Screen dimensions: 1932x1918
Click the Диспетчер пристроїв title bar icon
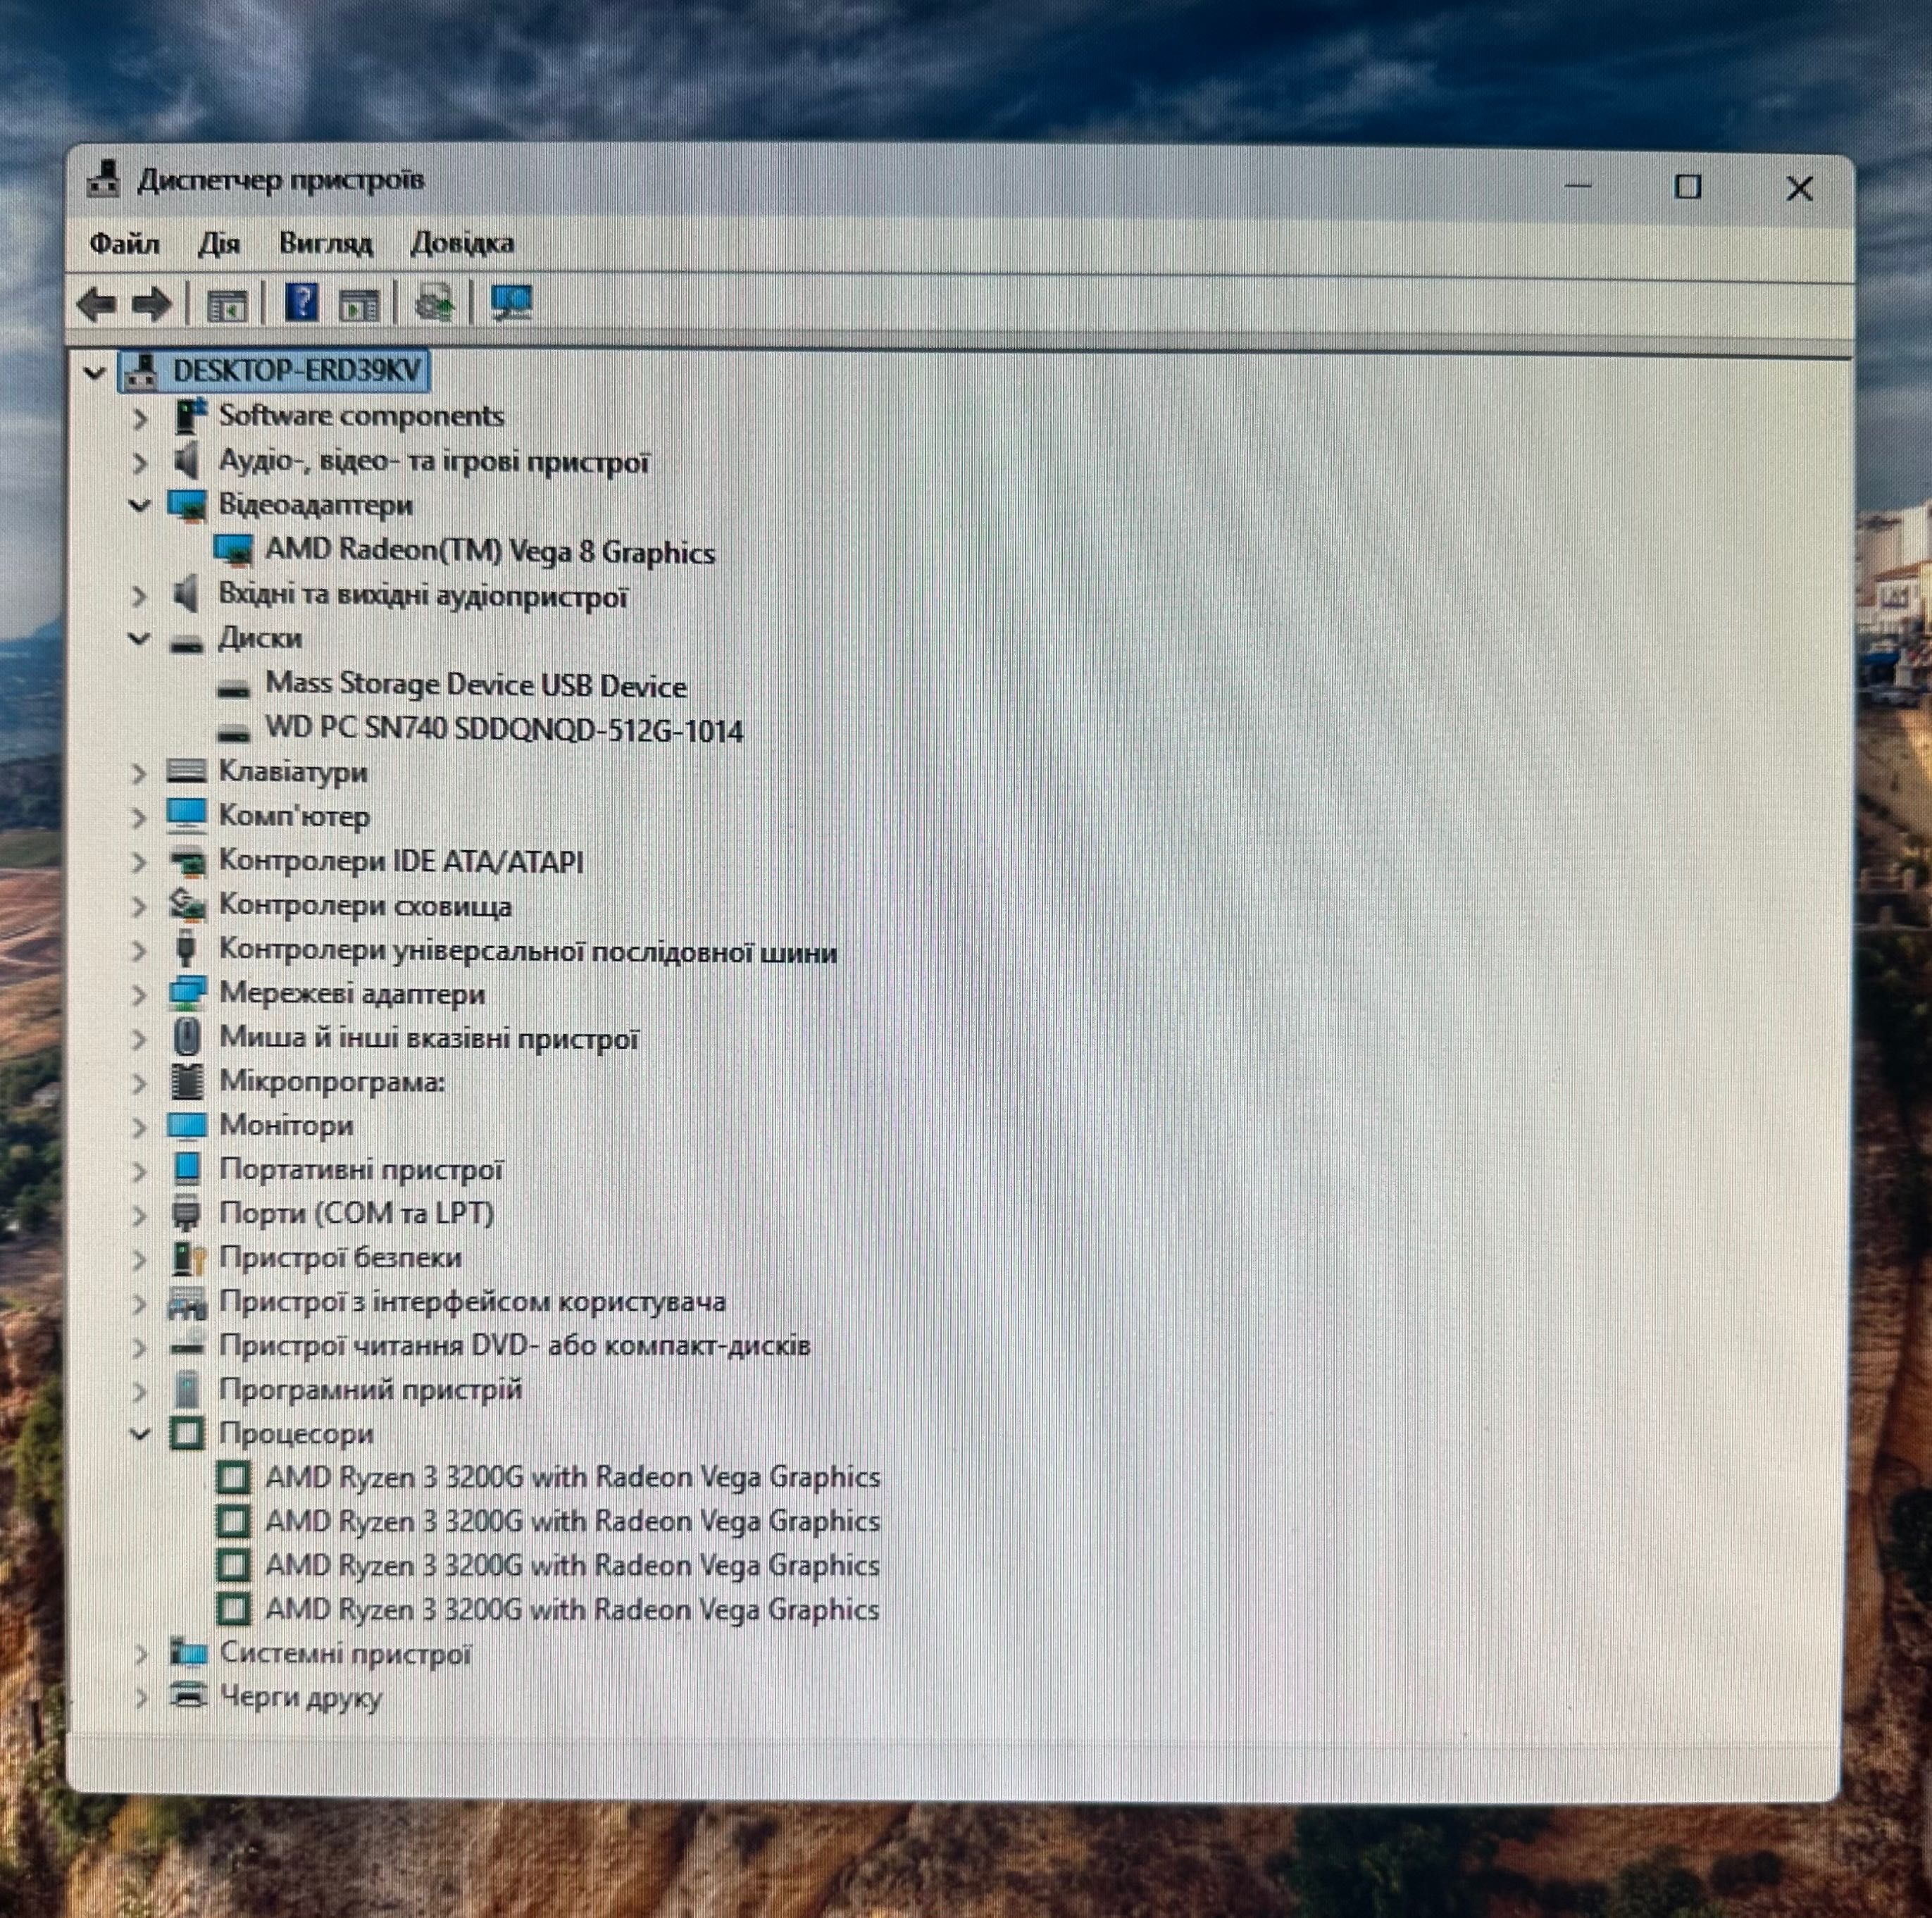tap(104, 179)
